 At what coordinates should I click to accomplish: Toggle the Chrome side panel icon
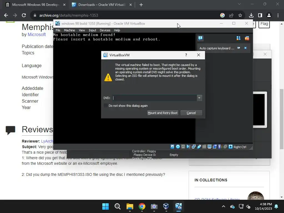260,16
